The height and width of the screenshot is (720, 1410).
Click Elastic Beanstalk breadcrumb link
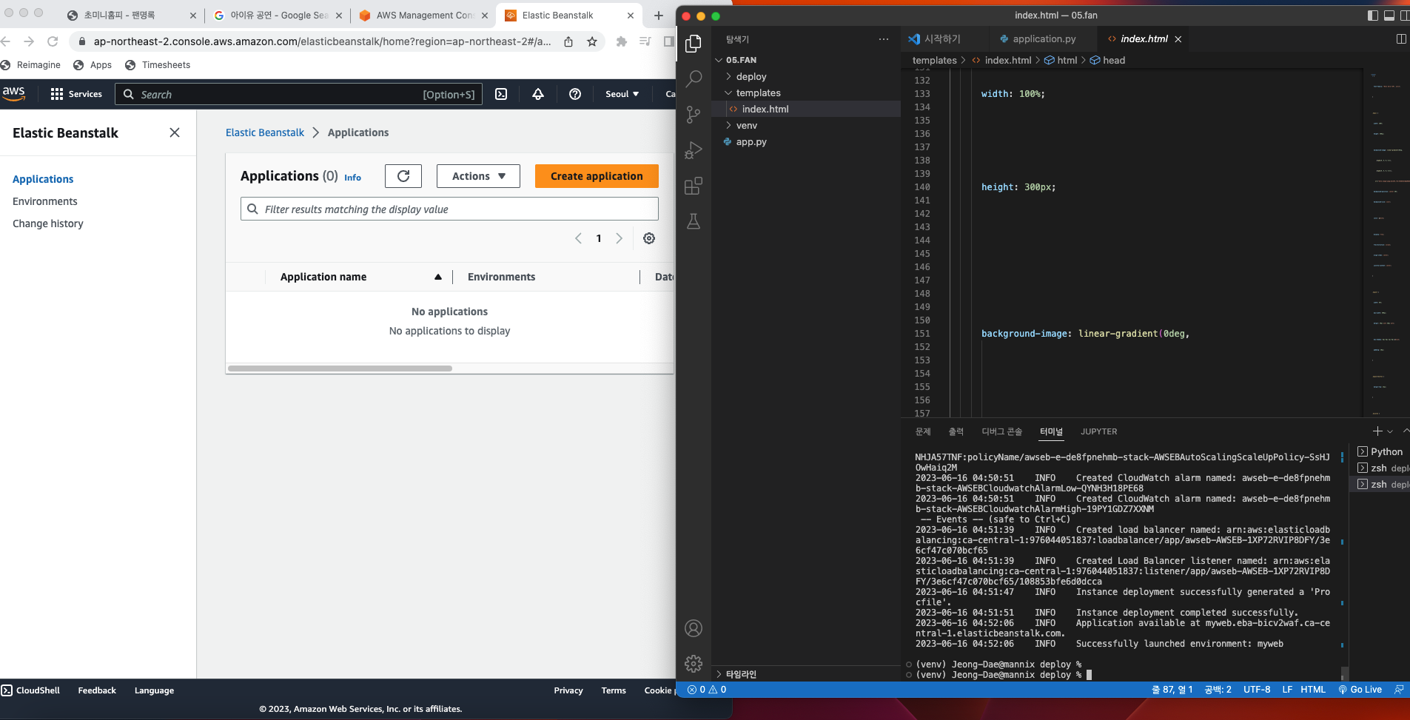265,132
